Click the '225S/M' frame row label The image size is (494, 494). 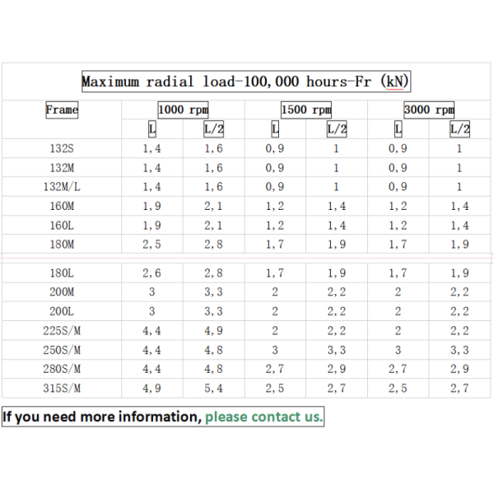62,330
